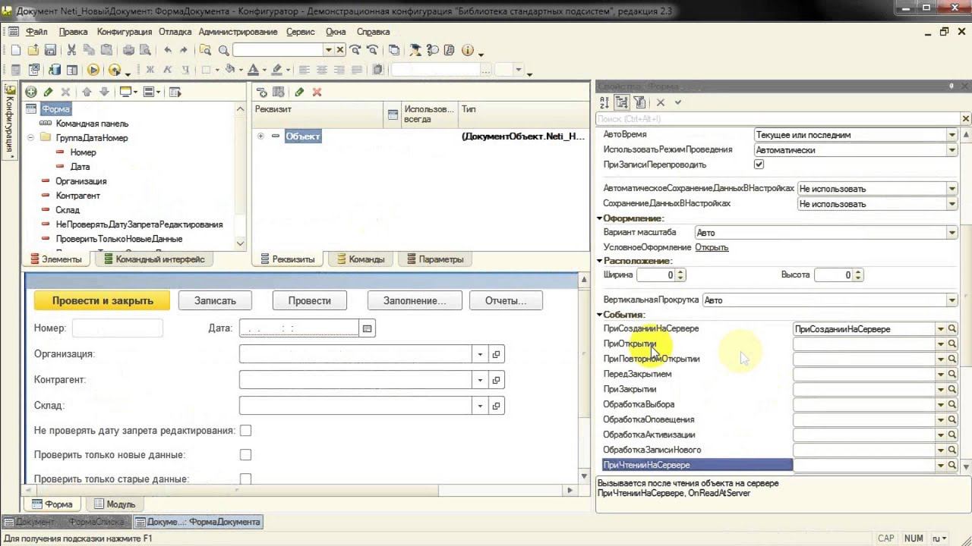The height and width of the screenshot is (546, 972).
Task: Open the Вариант масштаба dropdown
Action: tap(952, 233)
